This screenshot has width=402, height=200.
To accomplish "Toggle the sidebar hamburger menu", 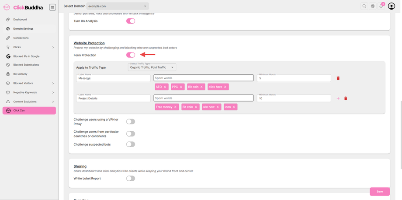I will click(52, 7).
